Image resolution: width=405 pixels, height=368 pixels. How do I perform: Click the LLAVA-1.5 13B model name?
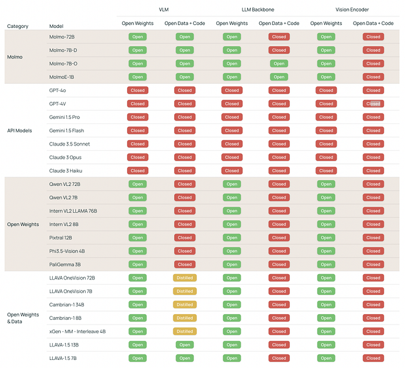coord(64,345)
